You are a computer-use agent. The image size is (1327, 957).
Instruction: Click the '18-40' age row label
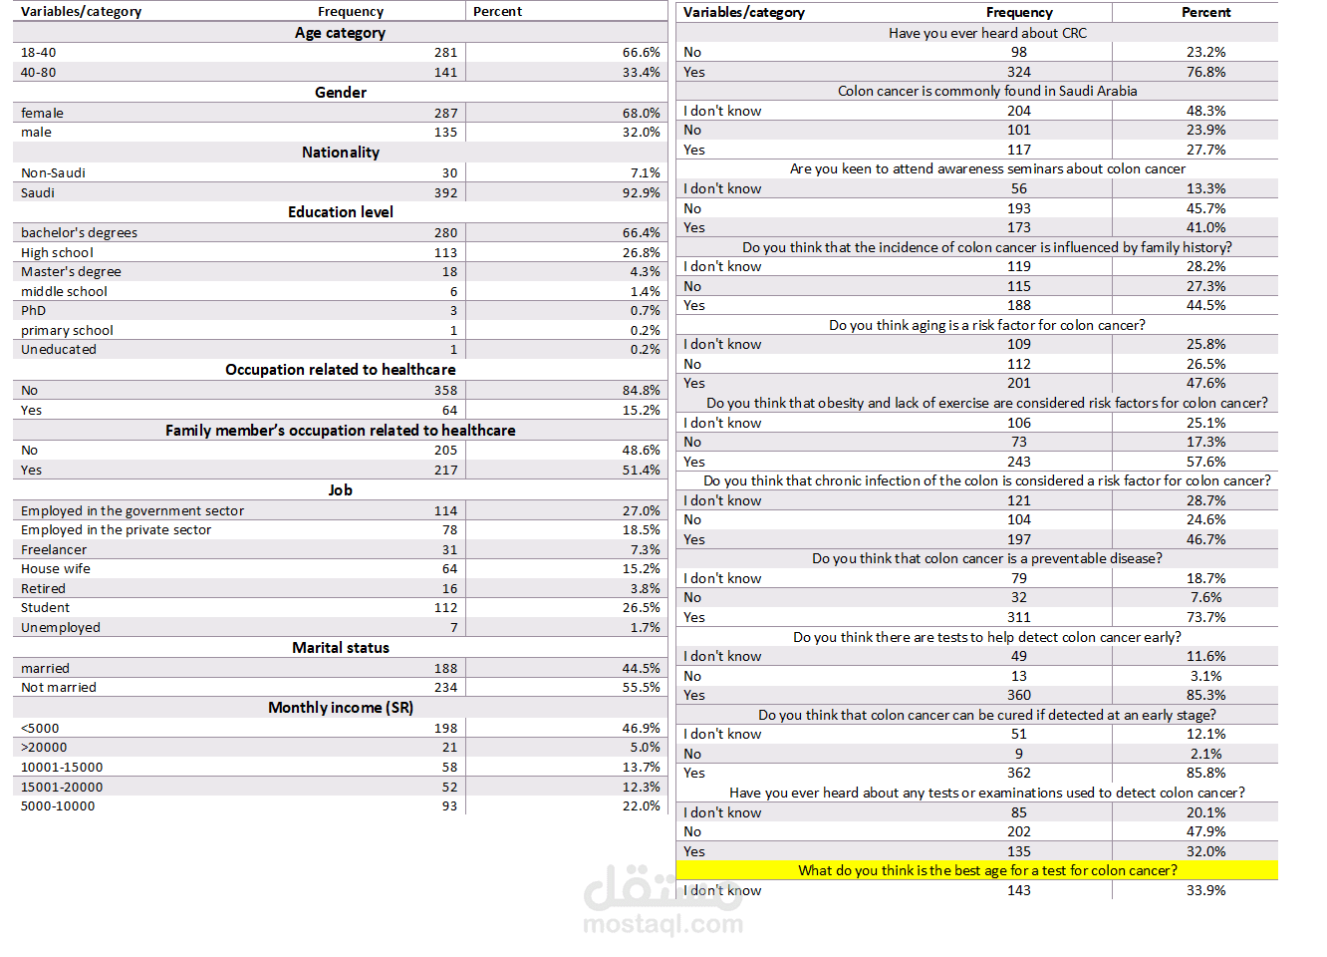pos(39,53)
